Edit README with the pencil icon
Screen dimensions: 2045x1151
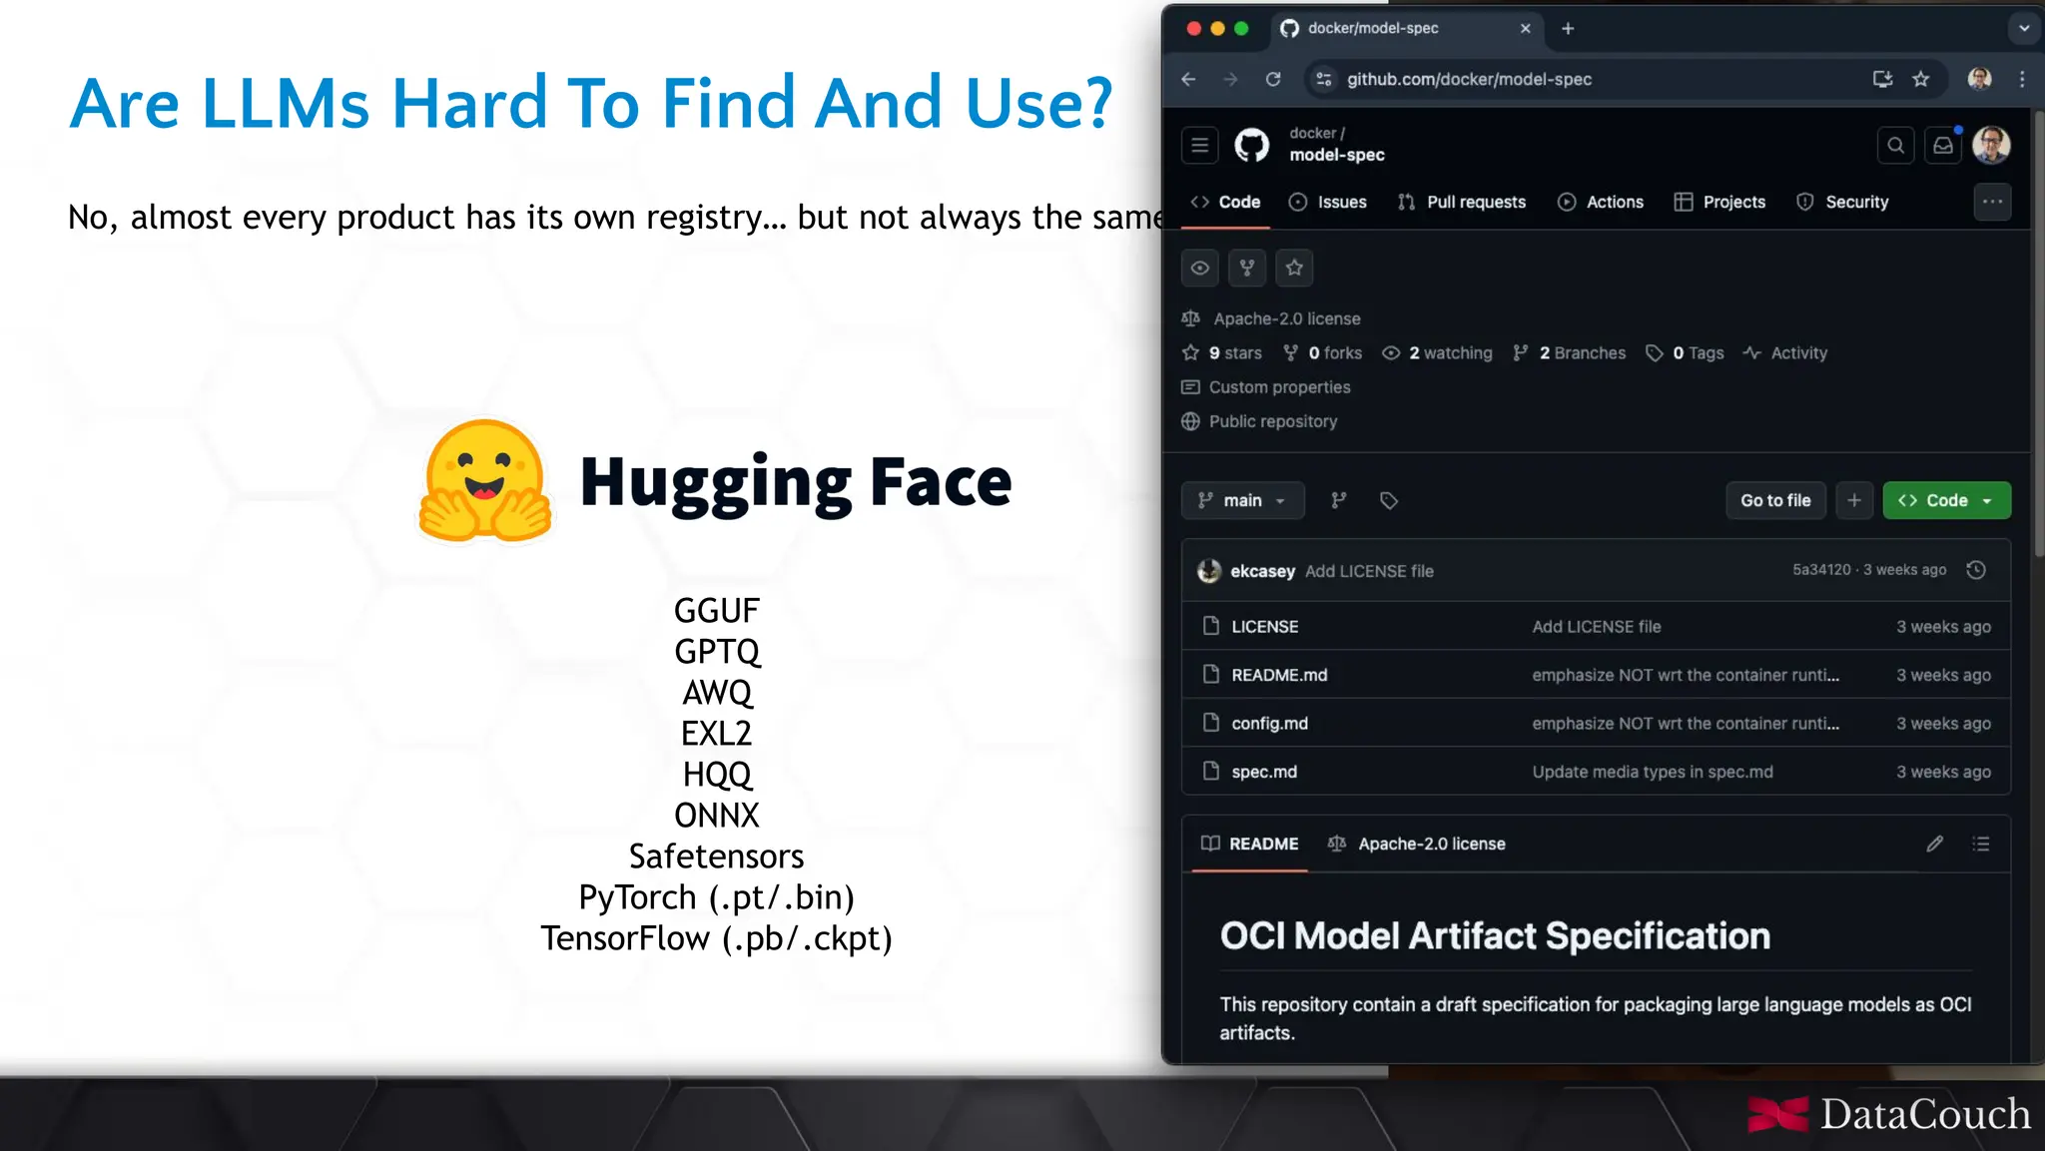(x=1934, y=844)
